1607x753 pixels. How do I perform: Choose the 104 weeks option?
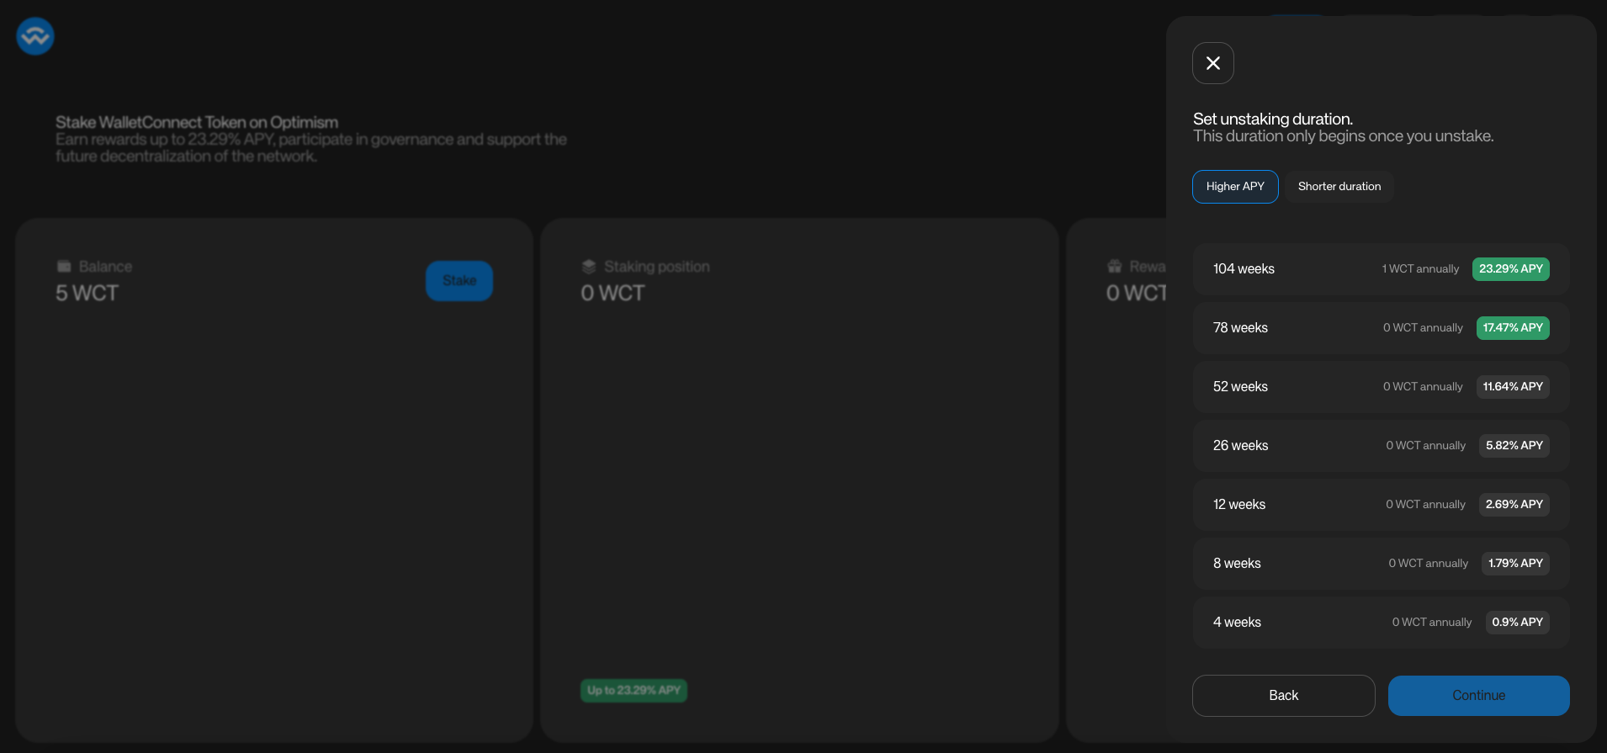click(1381, 269)
